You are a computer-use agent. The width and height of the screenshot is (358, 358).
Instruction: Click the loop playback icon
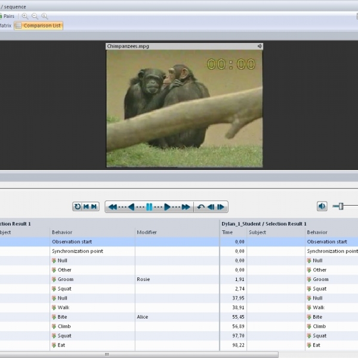(78, 206)
